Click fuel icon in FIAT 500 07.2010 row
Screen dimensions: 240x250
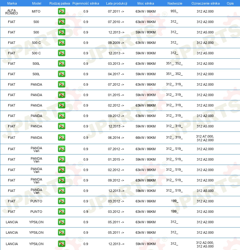click(x=61, y=22)
